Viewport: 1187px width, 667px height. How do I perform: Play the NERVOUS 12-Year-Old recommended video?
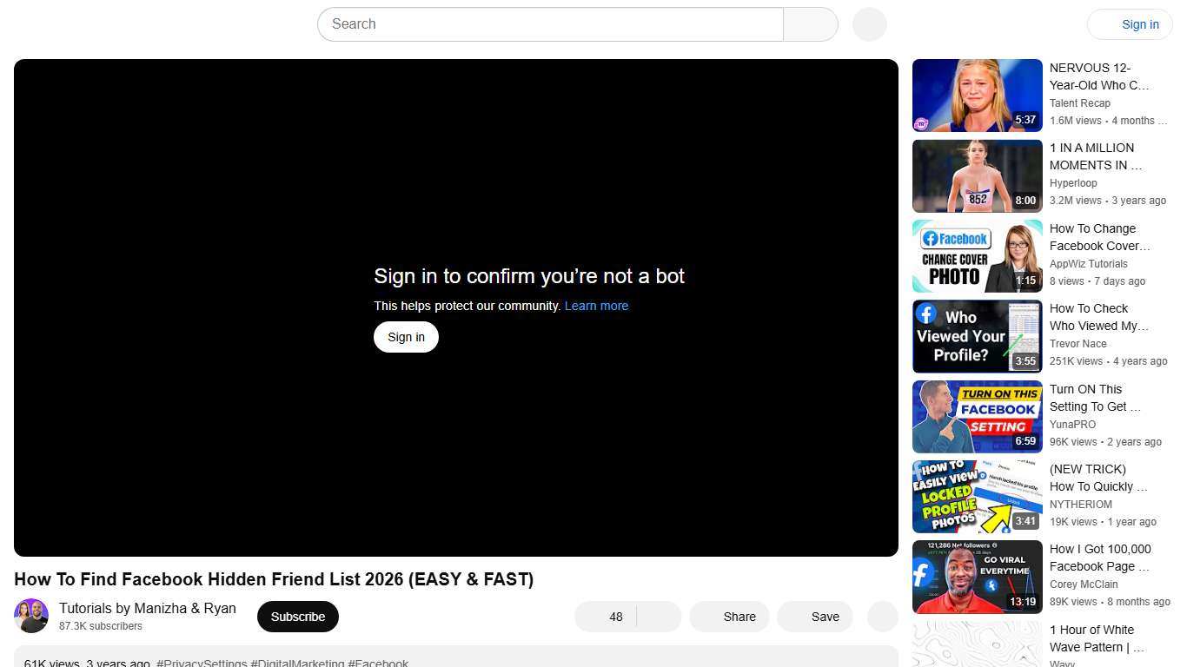click(x=977, y=95)
